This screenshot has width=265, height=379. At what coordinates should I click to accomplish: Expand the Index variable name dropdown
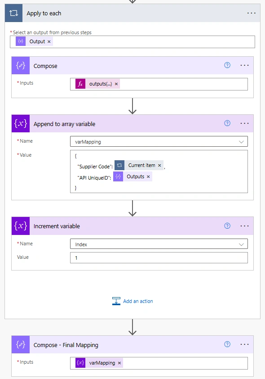click(241, 244)
